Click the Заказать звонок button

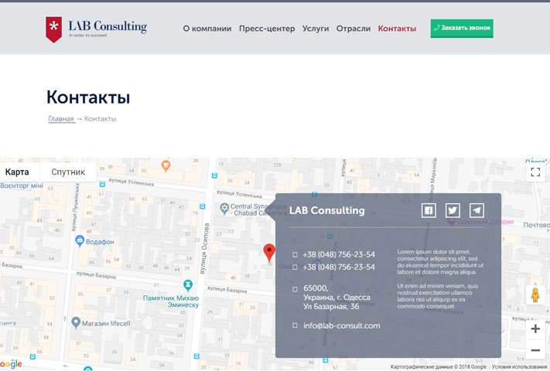pyautogui.click(x=462, y=29)
